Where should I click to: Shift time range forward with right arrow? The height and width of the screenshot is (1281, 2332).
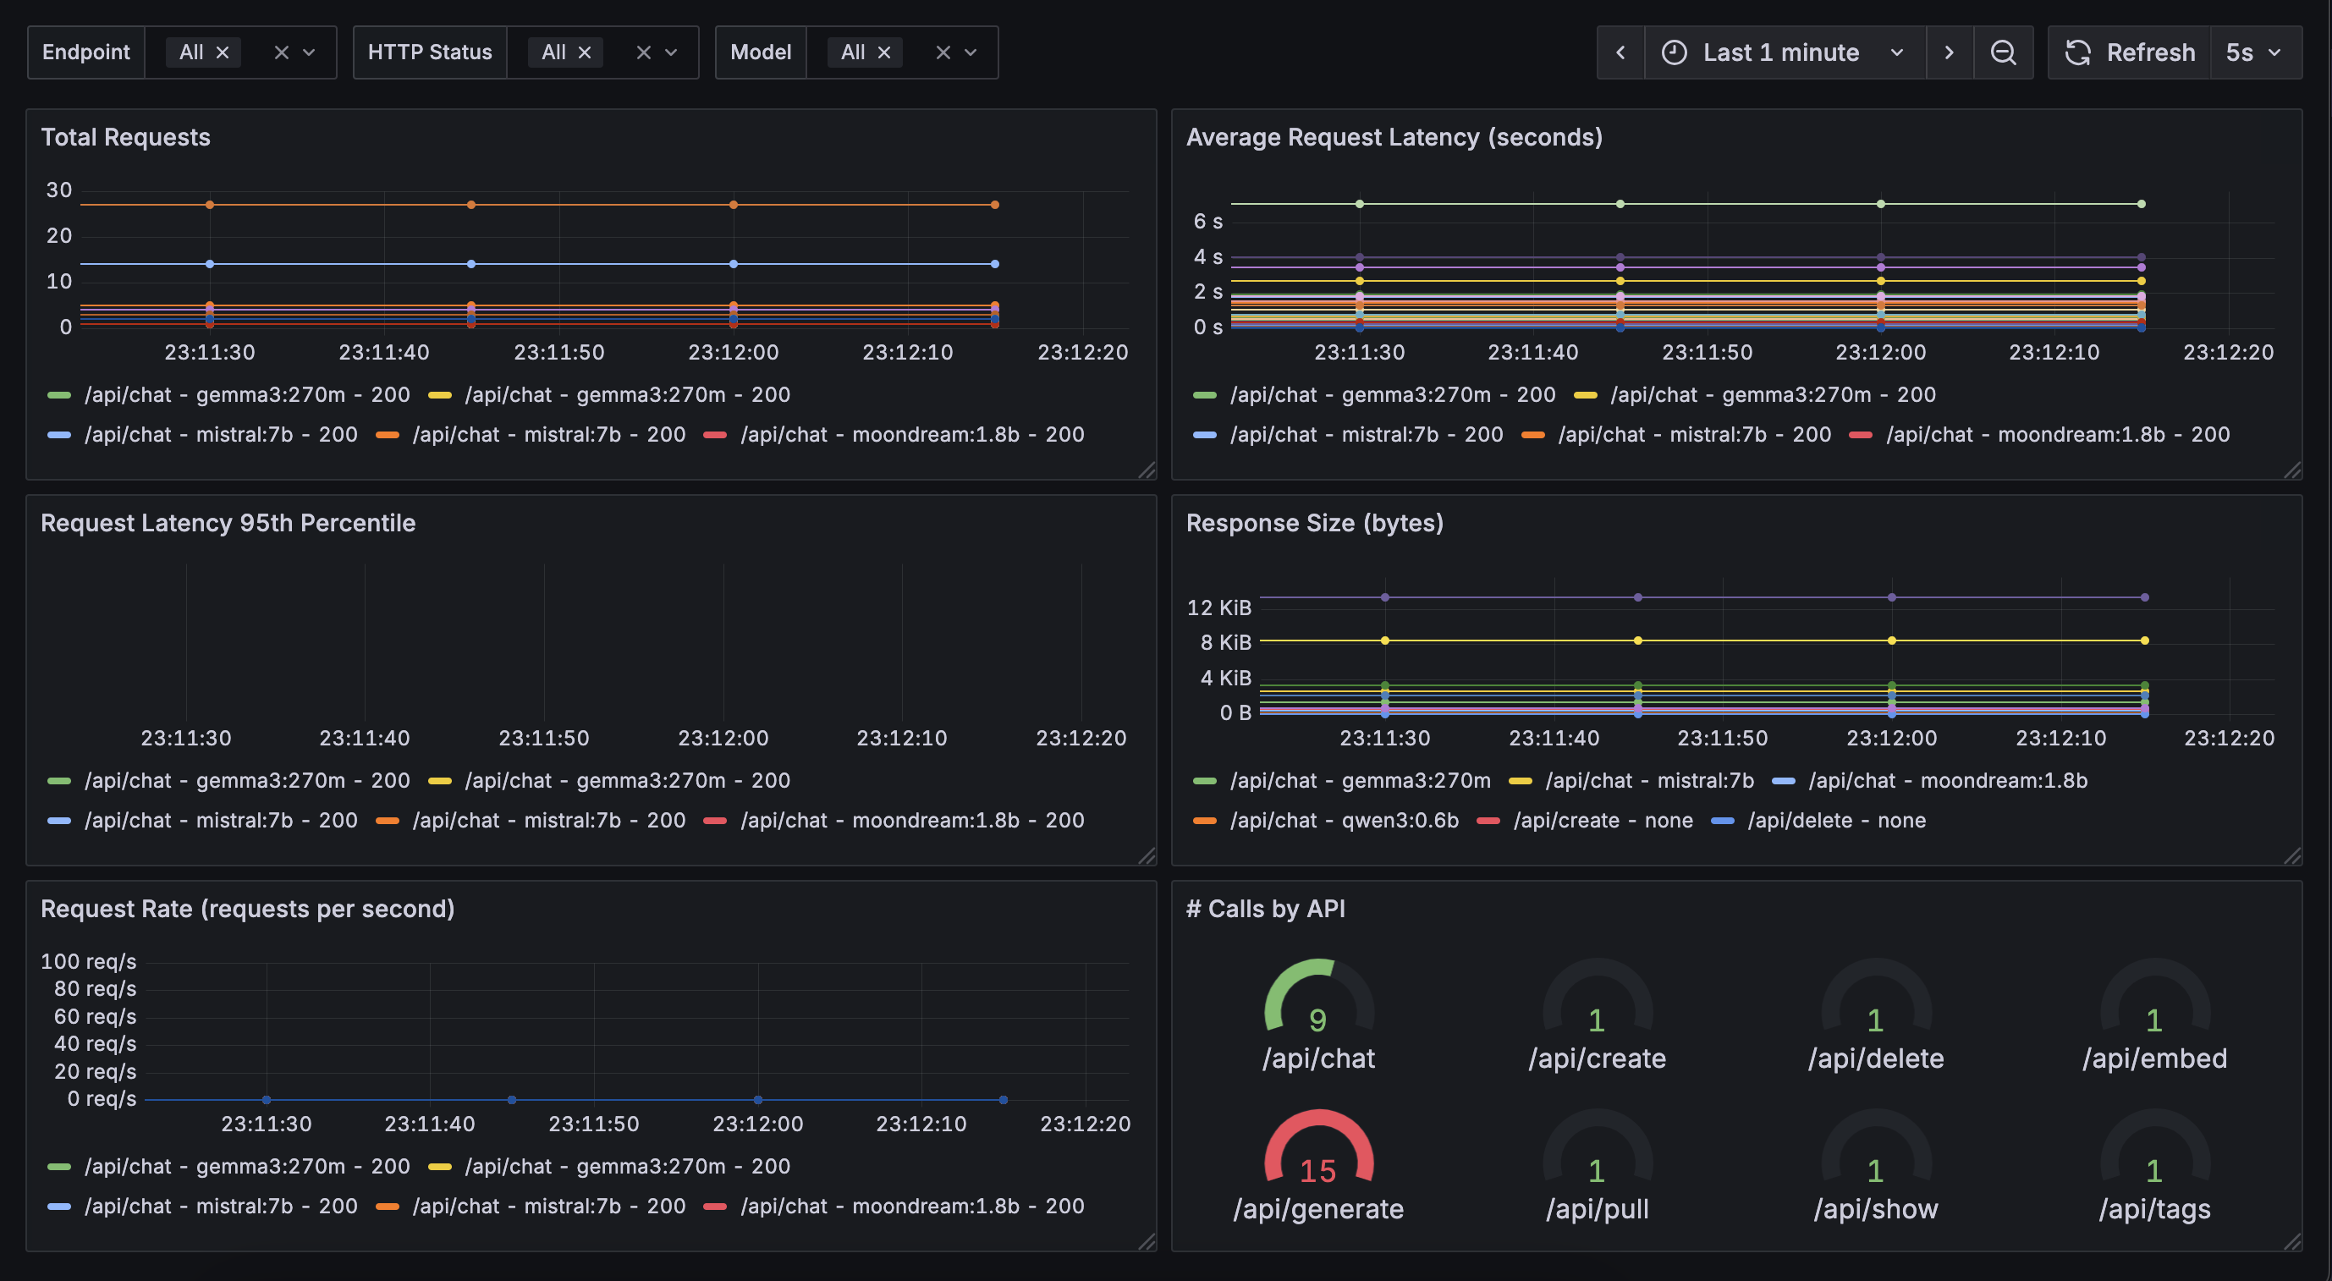(x=1949, y=52)
